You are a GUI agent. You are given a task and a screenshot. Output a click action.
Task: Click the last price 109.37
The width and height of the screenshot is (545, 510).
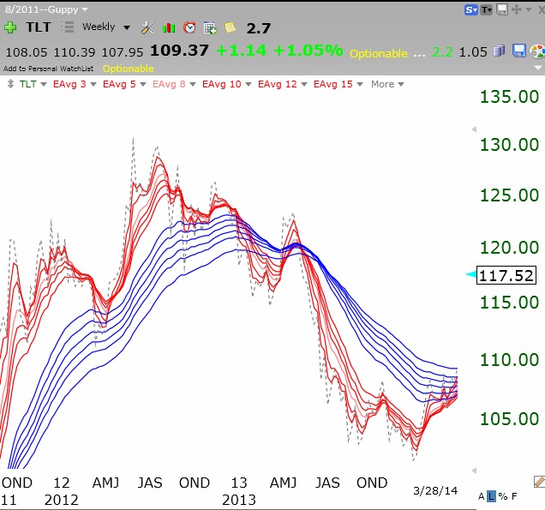[179, 51]
